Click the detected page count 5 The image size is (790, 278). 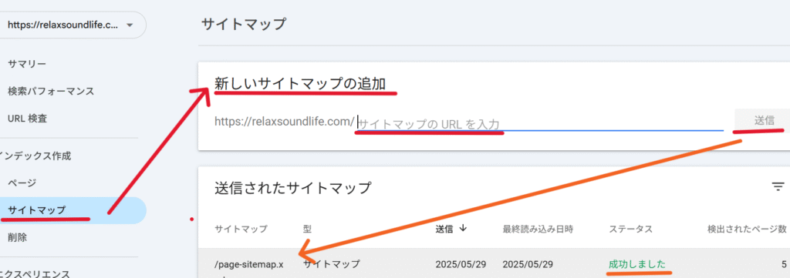tap(784, 264)
